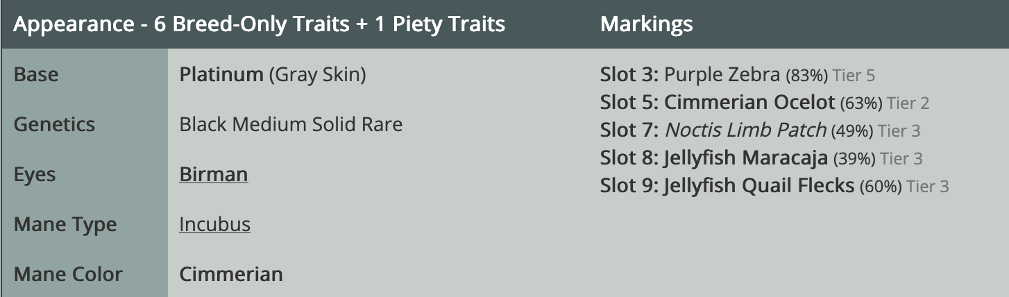The width and height of the screenshot is (1009, 297).
Task: Select the Slot 3 Purple Zebra marking
Action: (722, 75)
